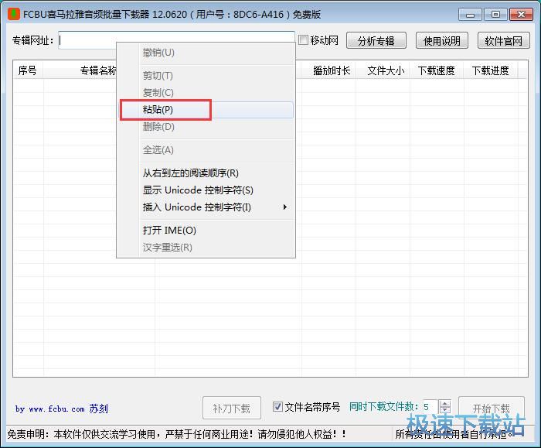This screenshot has height=448, width=541.
Task: Visit 软件官网 official site button
Action: click(503, 41)
